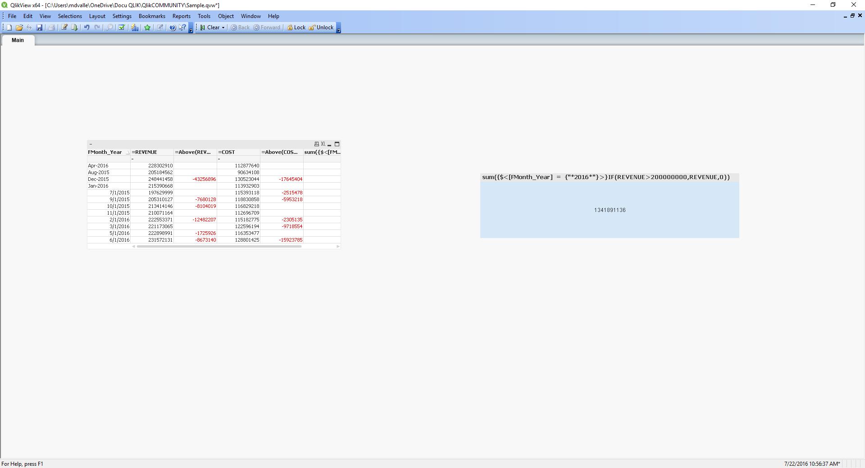Viewport: 865px width, 468px height.
Task: Minimize the table chart object
Action: [330, 144]
